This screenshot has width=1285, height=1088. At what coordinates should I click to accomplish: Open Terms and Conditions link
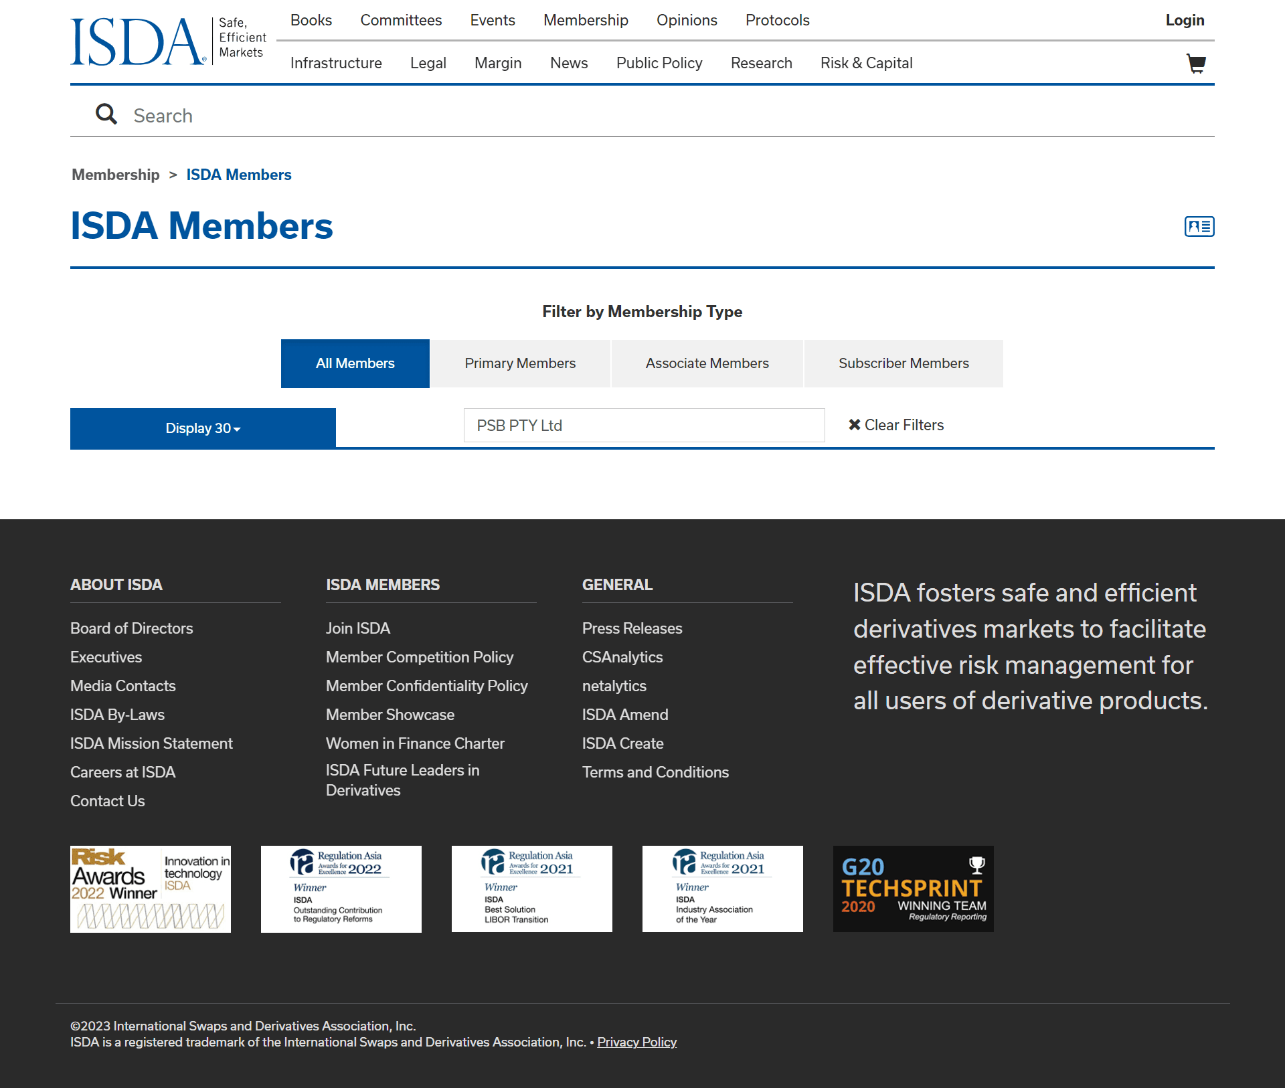point(656,772)
